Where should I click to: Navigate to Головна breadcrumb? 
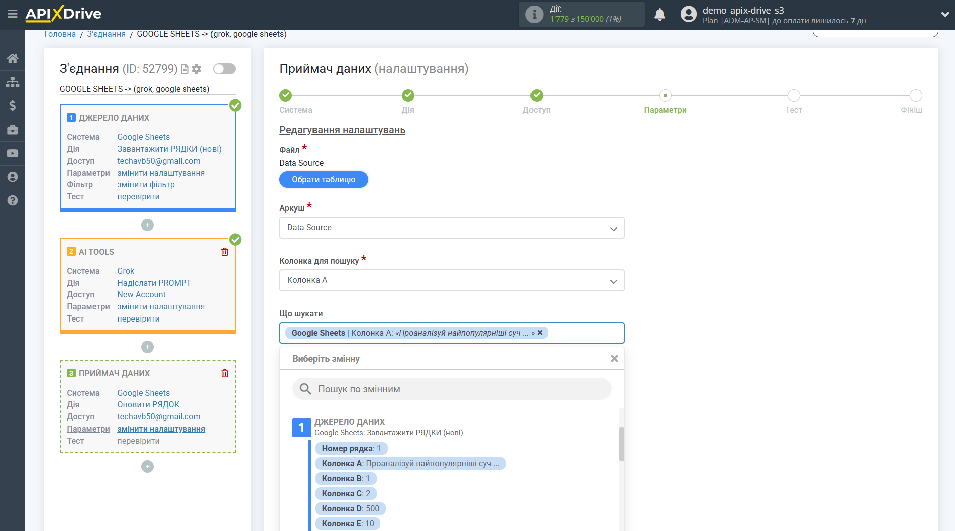point(59,33)
